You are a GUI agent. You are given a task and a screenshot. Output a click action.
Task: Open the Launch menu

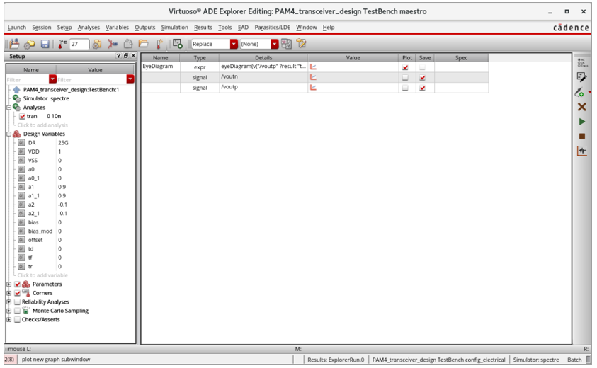(x=17, y=28)
